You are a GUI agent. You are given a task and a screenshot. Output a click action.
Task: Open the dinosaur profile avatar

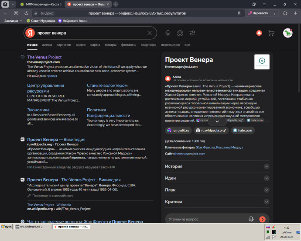(x=287, y=33)
